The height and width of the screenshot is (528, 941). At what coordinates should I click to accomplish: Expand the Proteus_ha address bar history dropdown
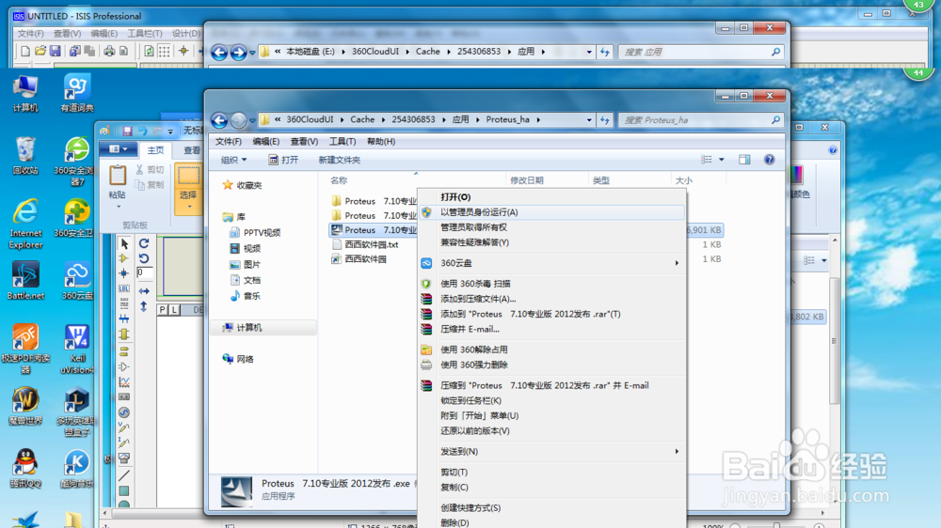click(x=589, y=120)
